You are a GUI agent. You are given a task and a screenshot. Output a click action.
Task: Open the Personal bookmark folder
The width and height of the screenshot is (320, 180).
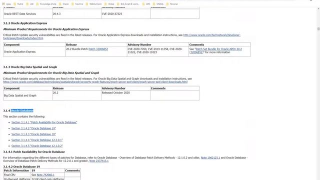click(x=172, y=4)
